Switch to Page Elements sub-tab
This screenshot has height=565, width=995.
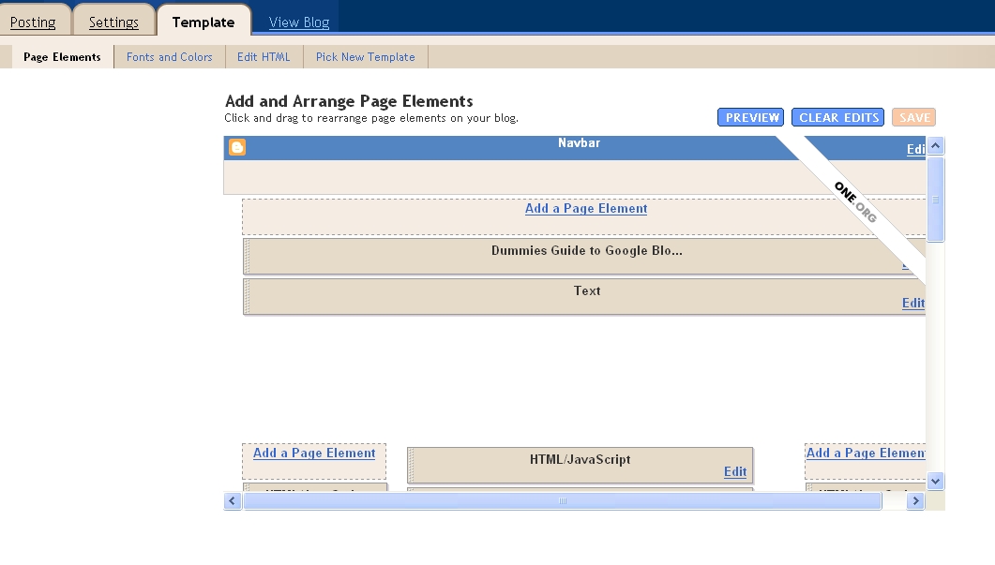[62, 57]
